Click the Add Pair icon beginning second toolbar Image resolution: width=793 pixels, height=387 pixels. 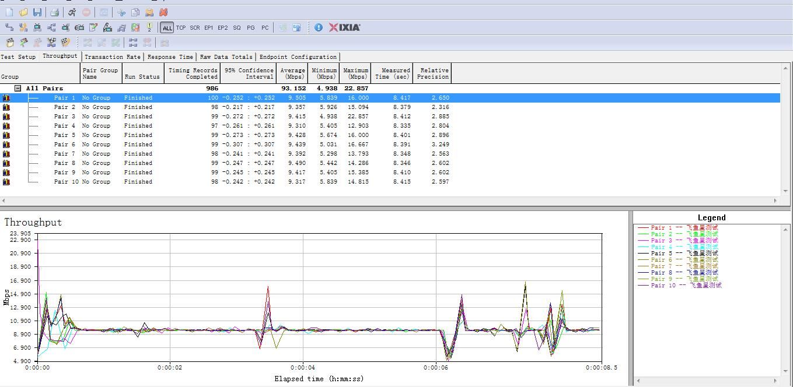[9, 27]
